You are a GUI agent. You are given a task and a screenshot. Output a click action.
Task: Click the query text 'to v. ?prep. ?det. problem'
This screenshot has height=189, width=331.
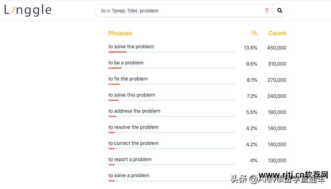129,10
